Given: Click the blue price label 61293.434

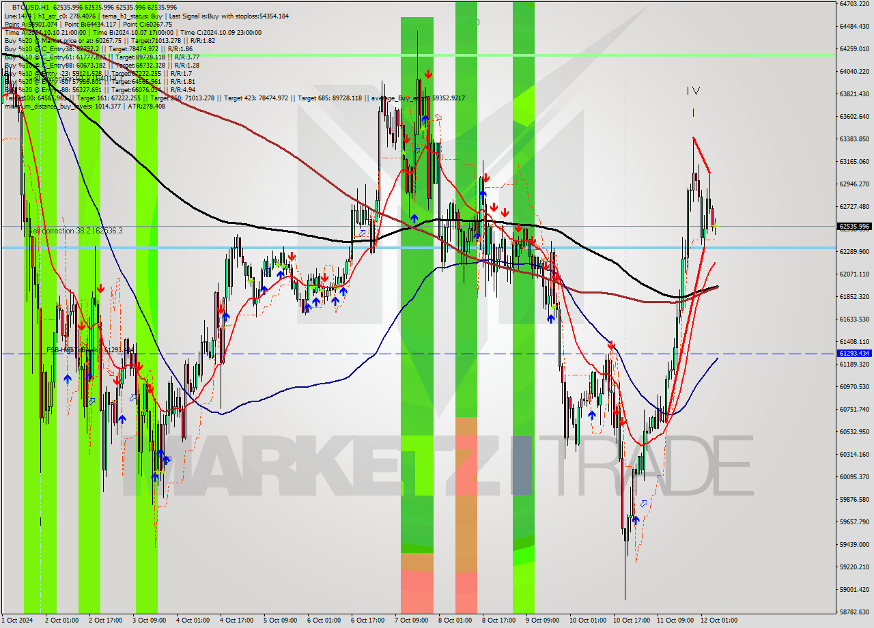Looking at the screenshot, I should [854, 354].
